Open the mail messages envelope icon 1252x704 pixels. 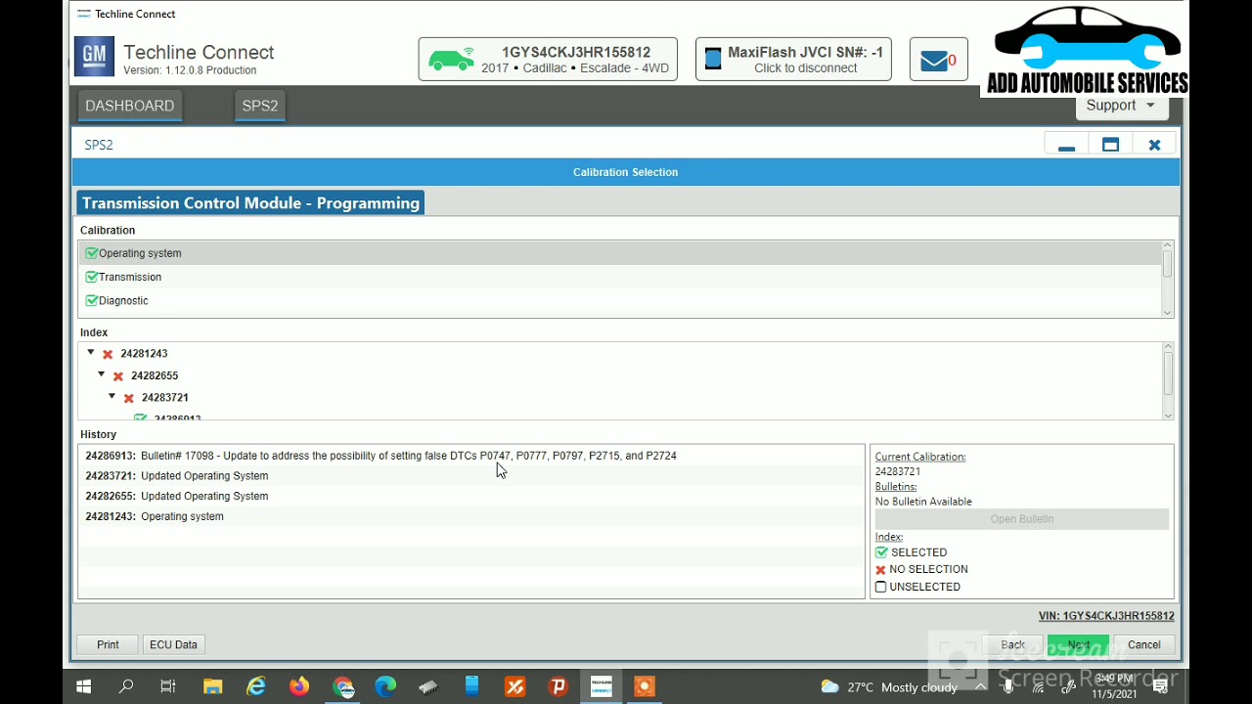[934, 61]
